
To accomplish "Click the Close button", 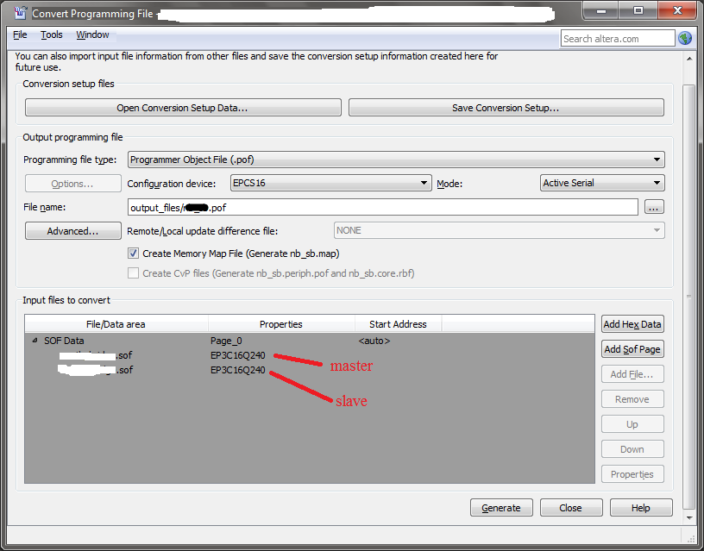I will tap(570, 508).
